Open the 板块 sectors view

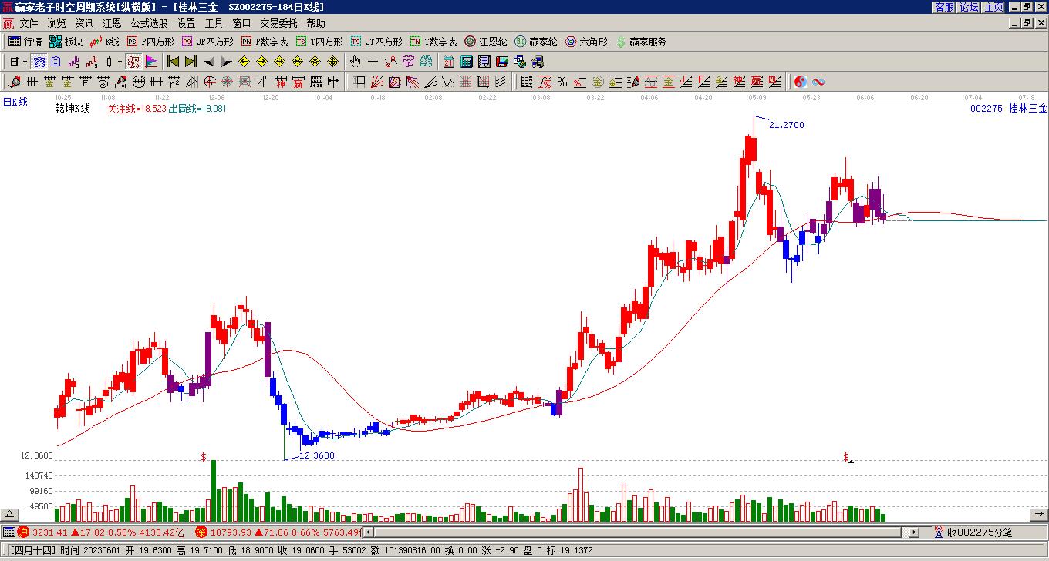click(x=66, y=42)
